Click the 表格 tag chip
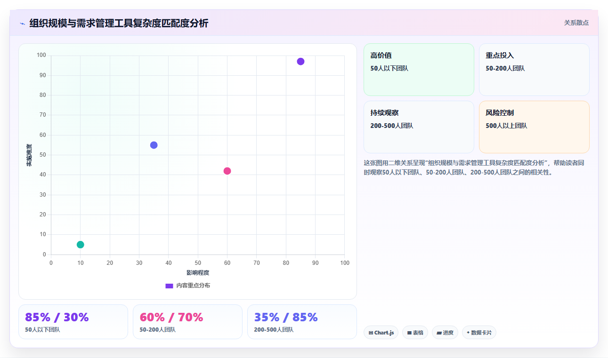Screen dimensions: 608x358 415,333
